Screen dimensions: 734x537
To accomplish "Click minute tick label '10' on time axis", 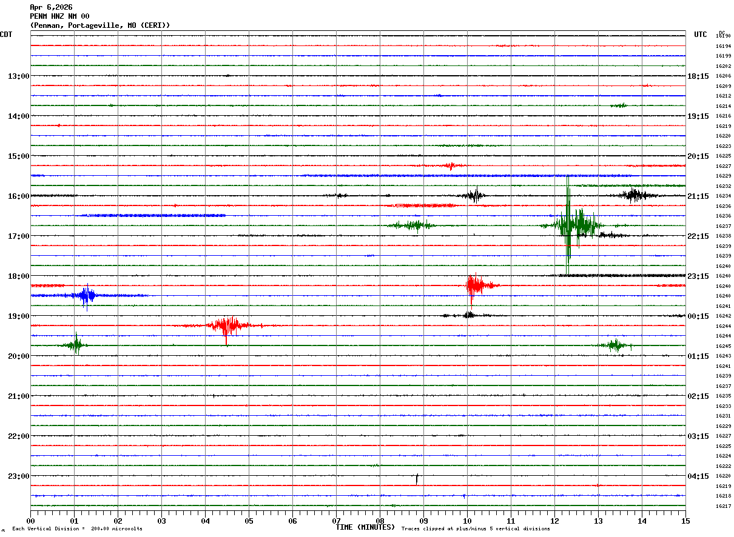I will click(467, 521).
